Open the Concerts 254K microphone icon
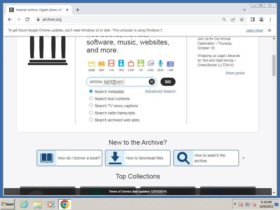280x210 pixels. tap(160, 63)
